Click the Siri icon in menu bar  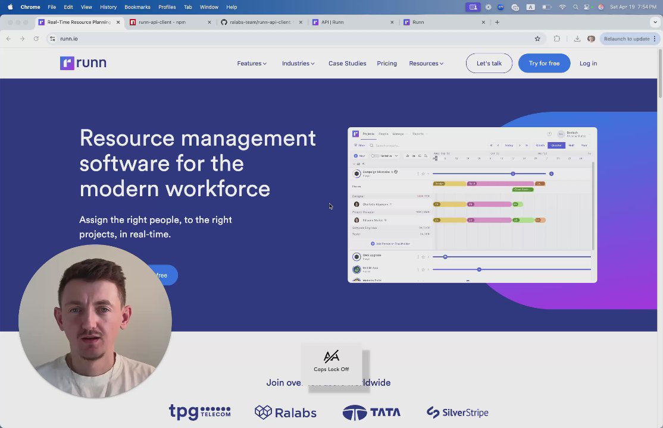pos(601,7)
